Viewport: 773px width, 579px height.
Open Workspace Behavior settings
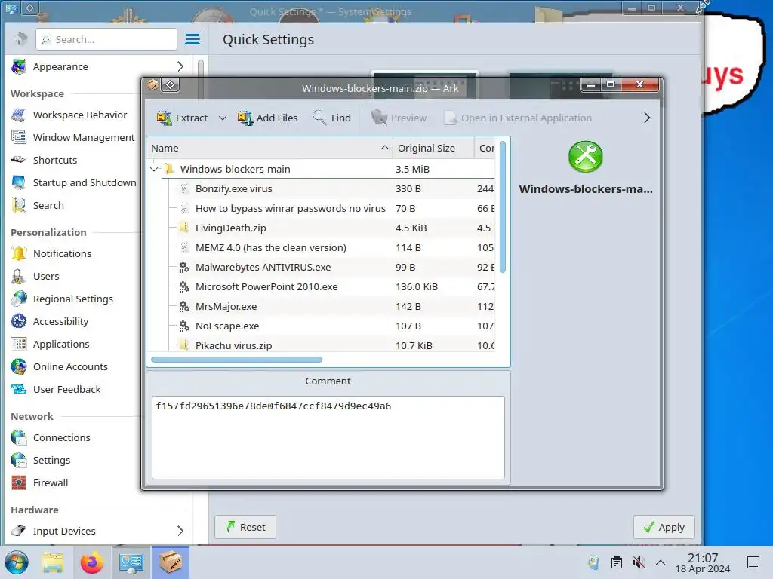[x=80, y=115]
